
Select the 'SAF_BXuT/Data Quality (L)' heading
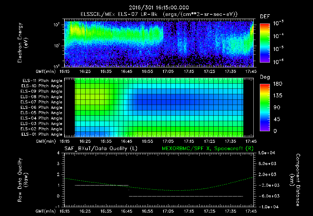pyautogui.click(x=101, y=149)
